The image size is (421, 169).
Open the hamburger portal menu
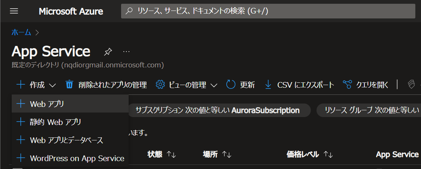point(14,11)
